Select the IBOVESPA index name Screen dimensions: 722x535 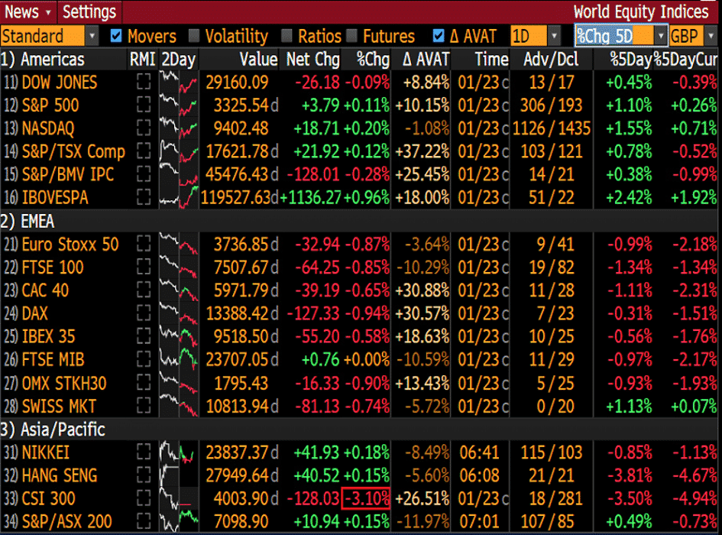[x=55, y=198]
